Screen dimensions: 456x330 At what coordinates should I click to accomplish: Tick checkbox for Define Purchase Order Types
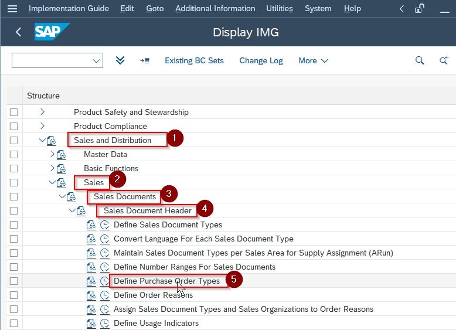[13, 281]
